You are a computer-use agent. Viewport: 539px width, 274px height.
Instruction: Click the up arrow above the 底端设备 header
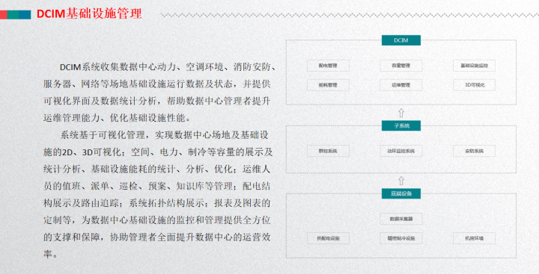401,181
